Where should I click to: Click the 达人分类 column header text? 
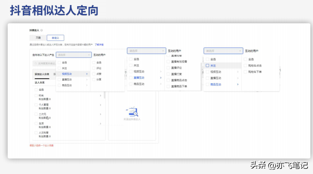pyautogui.click(x=40, y=83)
